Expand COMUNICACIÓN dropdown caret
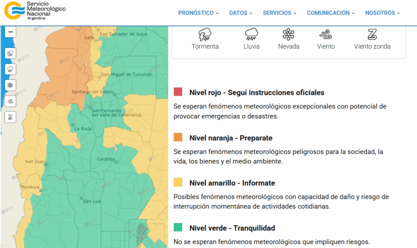 click(x=353, y=13)
